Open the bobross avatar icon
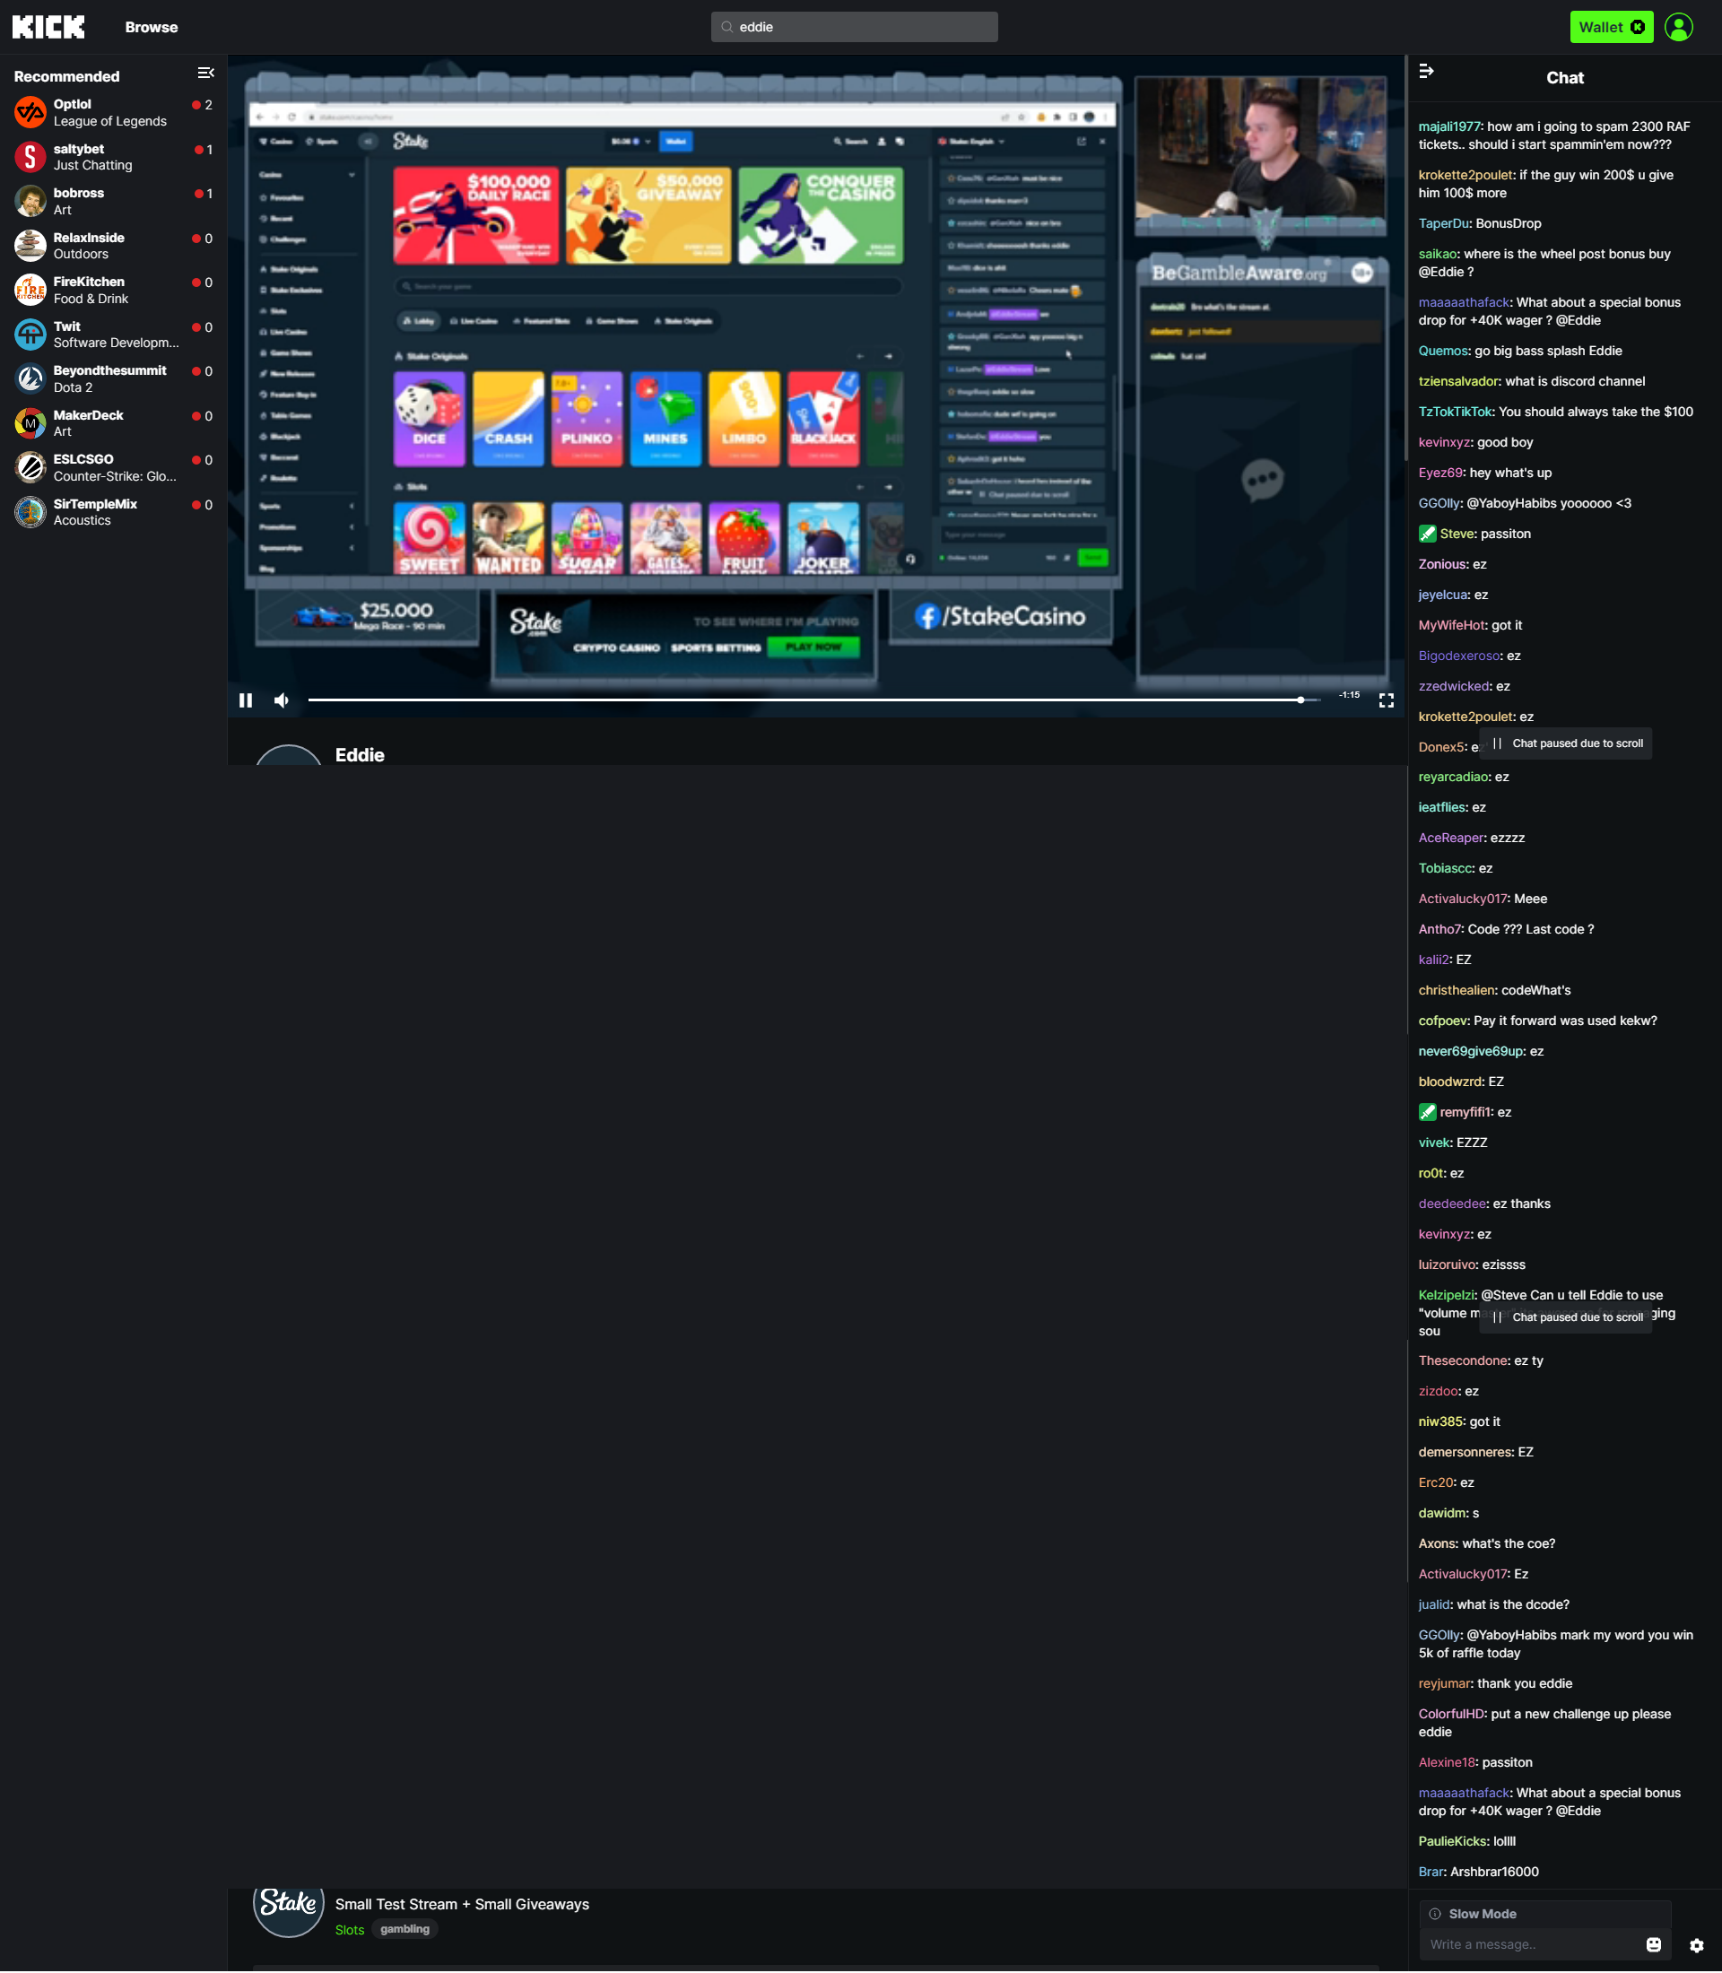This screenshot has height=1973, width=1722. click(x=30, y=201)
